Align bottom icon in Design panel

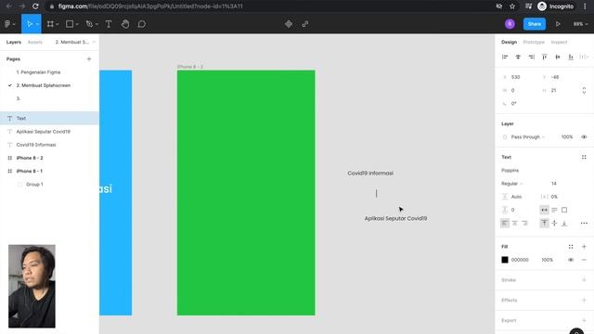click(x=571, y=57)
